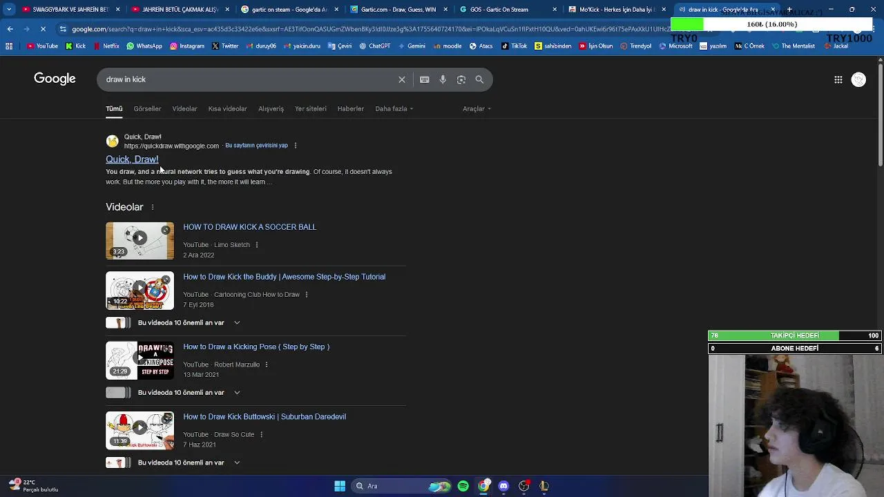Click Bu sayfanın çevirisini yap link
This screenshot has height=497, width=884.
coord(256,146)
